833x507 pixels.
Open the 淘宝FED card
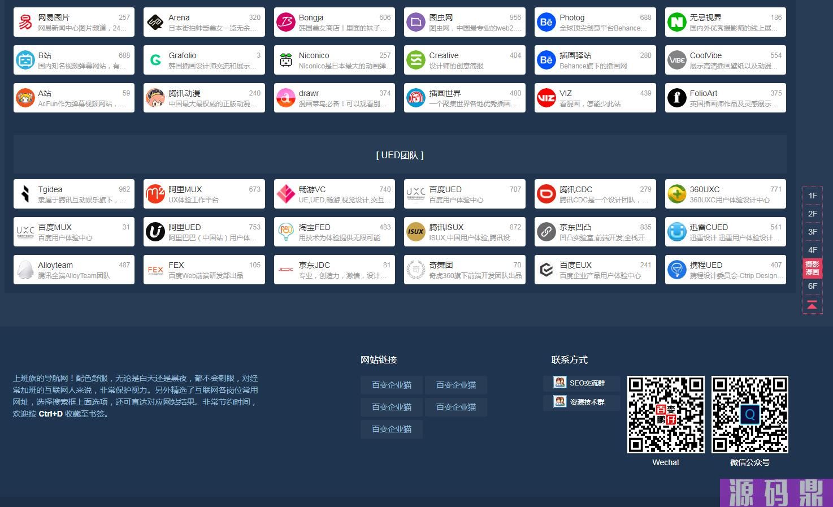coord(334,232)
